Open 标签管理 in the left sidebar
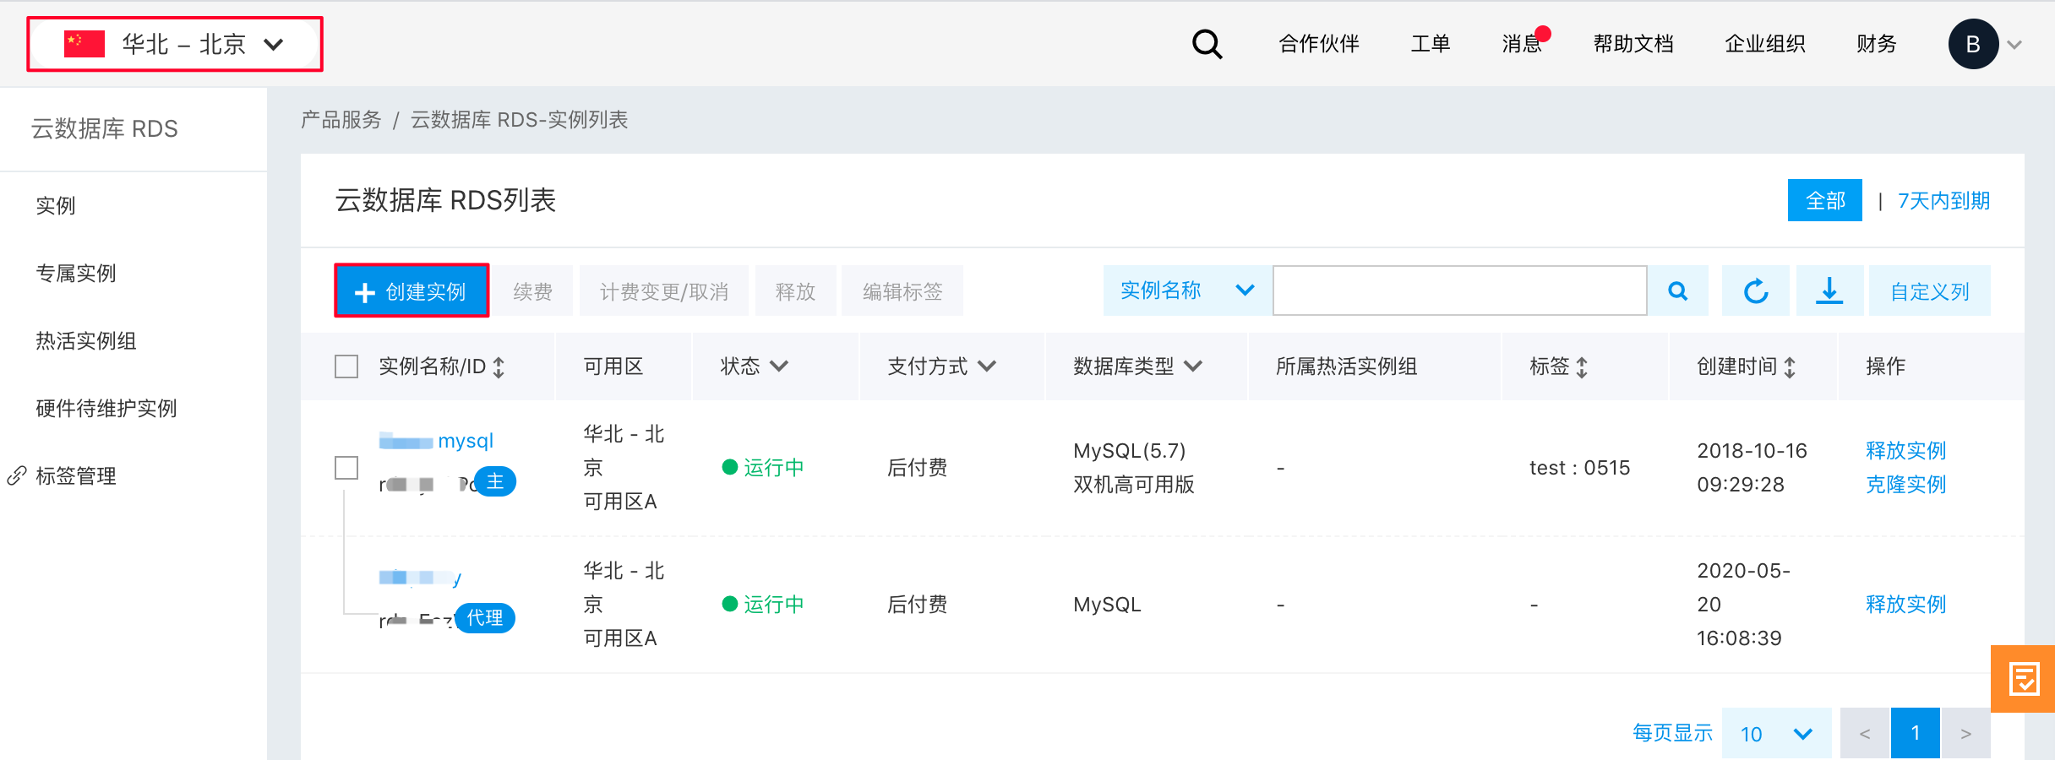The width and height of the screenshot is (2055, 760). tap(76, 476)
